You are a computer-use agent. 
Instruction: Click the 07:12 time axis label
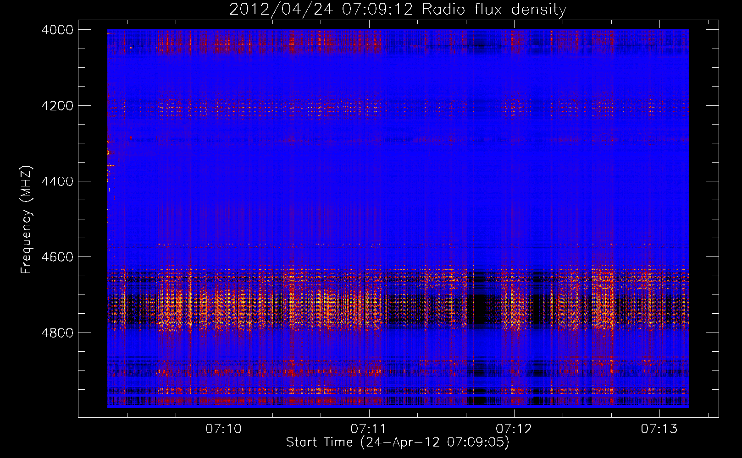pos(514,429)
